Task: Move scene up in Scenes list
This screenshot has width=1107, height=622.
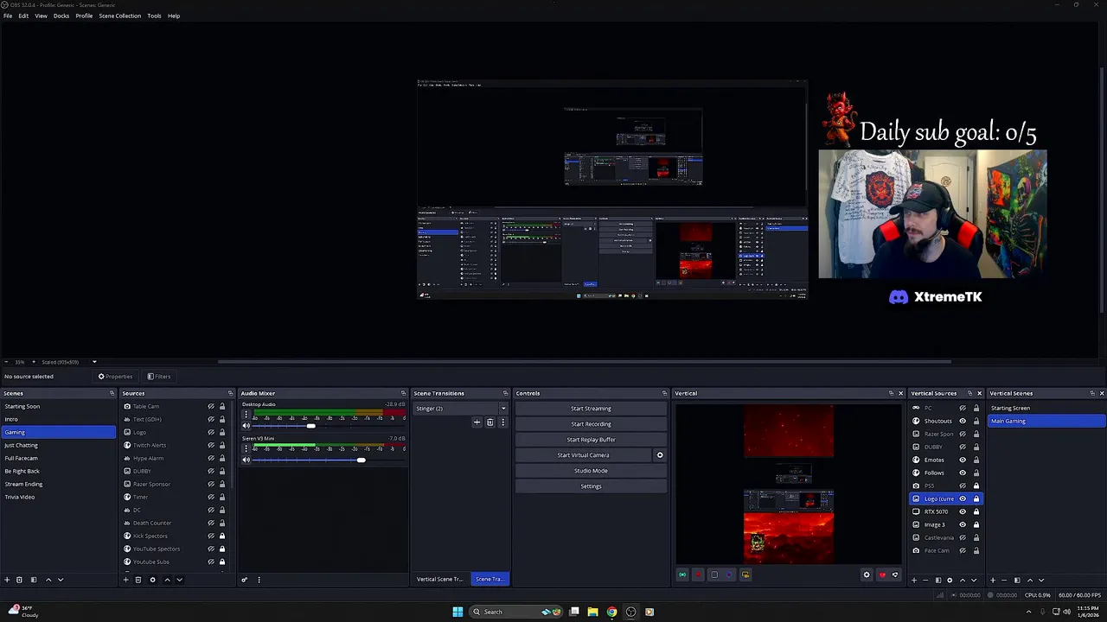Action: coord(48,580)
